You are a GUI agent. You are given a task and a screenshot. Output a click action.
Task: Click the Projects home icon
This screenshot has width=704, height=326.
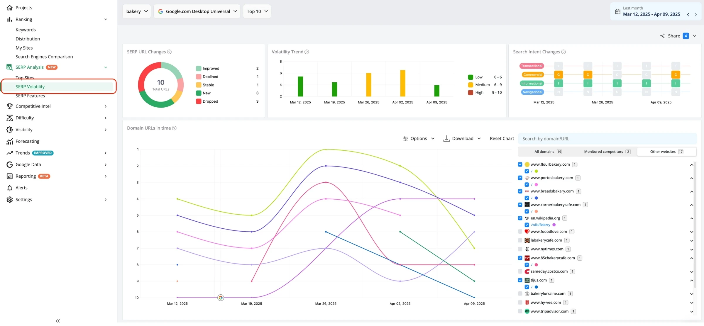click(x=9, y=8)
